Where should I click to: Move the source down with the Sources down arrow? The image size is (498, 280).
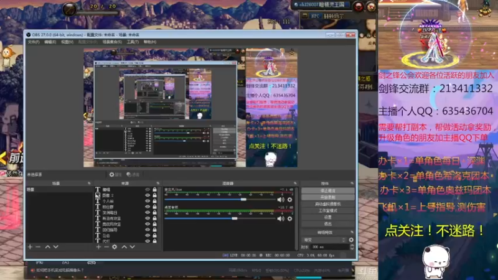(x=132, y=246)
